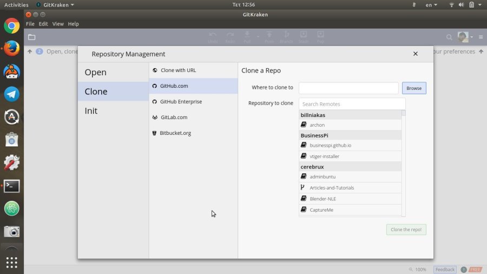The image size is (487, 274).
Task: Click the Where to clone to field
Action: (348, 88)
